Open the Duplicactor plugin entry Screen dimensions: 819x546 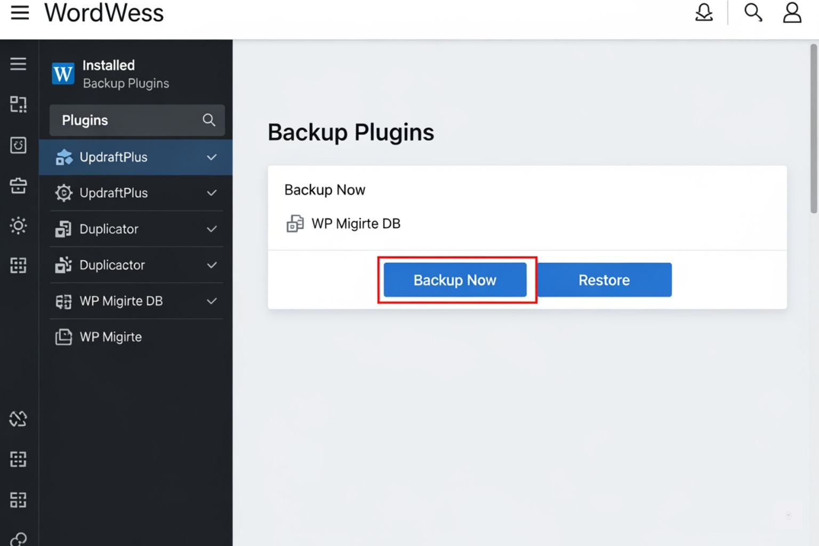(x=136, y=265)
